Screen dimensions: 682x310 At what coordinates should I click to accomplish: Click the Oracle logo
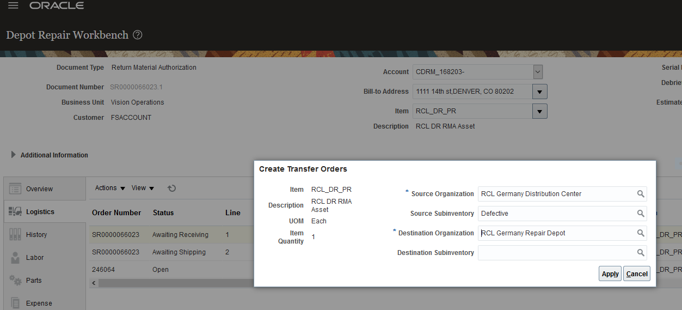coord(57,5)
